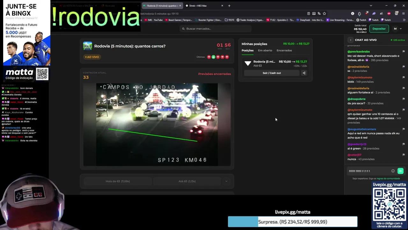Click the Rodovia position triangle icon

(248, 63)
